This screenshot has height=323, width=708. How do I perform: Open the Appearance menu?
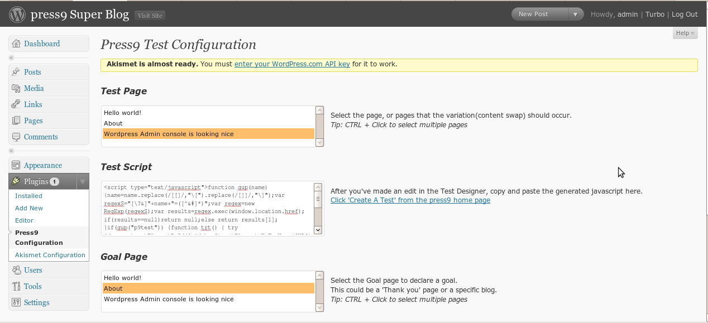(x=49, y=165)
